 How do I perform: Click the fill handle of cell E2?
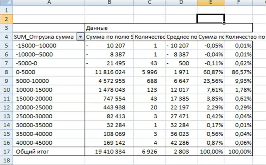coord(224,23)
